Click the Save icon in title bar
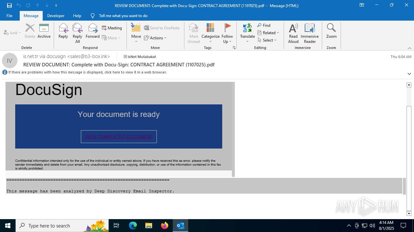Screen dimensions: 414x232 [x=9, y=5]
